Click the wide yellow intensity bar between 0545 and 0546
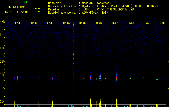Viewport: 169px width, 107px height. [x=91, y=102]
